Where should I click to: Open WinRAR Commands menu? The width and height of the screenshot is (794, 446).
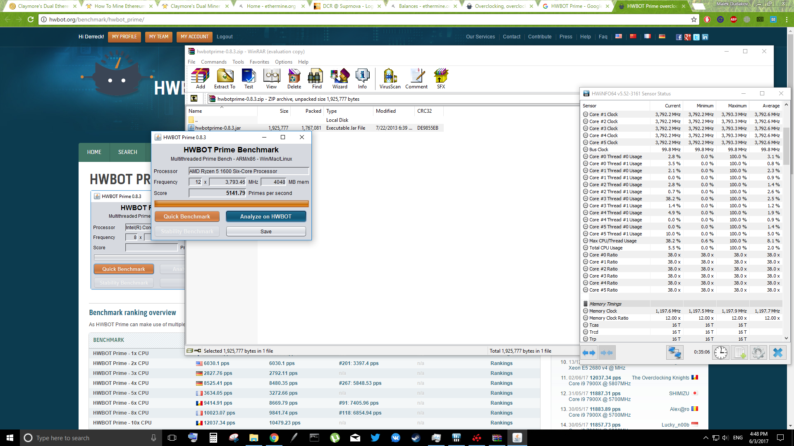[x=214, y=62]
